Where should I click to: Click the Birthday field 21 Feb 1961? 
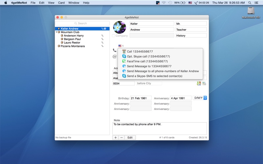click(x=141, y=98)
